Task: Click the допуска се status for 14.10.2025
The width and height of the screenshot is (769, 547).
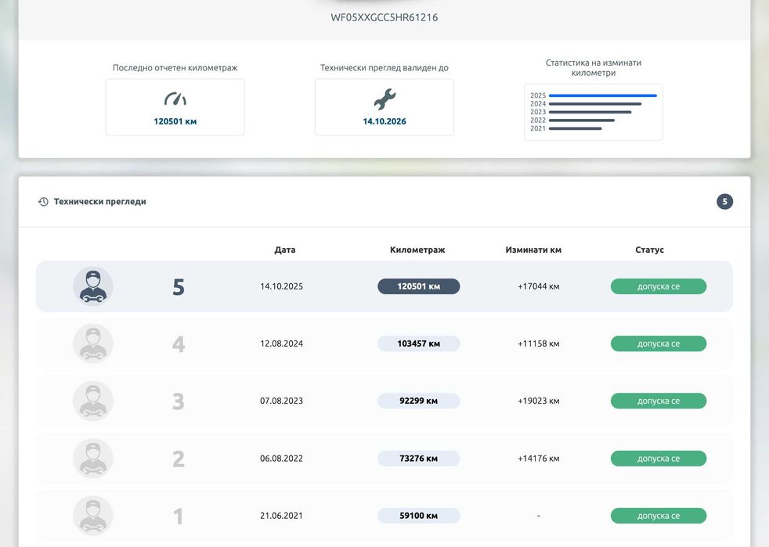Action: pyautogui.click(x=658, y=286)
